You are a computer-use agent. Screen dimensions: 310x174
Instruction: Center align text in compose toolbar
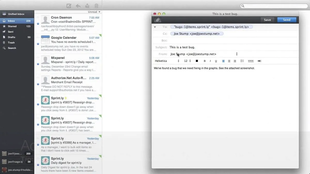tap(229, 61)
